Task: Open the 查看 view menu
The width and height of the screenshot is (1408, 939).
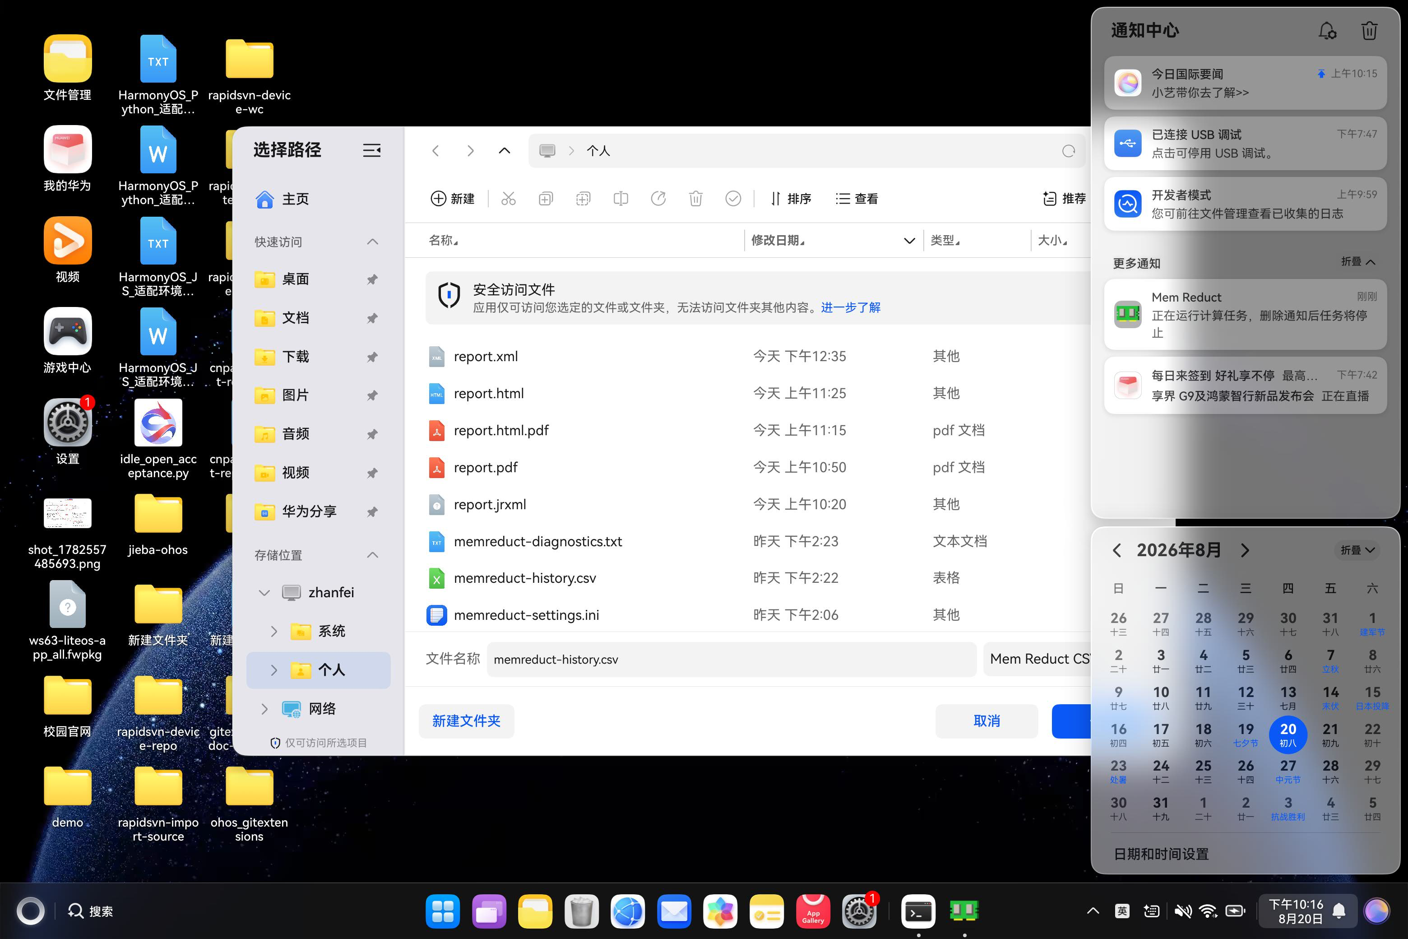Action: pyautogui.click(x=857, y=198)
